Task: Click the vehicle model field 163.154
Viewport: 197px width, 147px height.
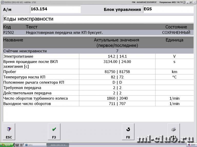Action: (x=55, y=9)
